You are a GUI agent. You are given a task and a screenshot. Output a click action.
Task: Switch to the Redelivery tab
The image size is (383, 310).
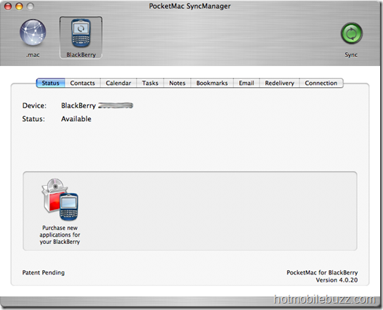click(x=279, y=83)
